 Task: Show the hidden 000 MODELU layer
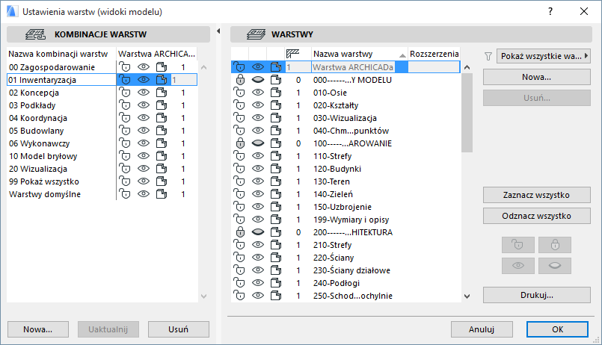point(257,80)
